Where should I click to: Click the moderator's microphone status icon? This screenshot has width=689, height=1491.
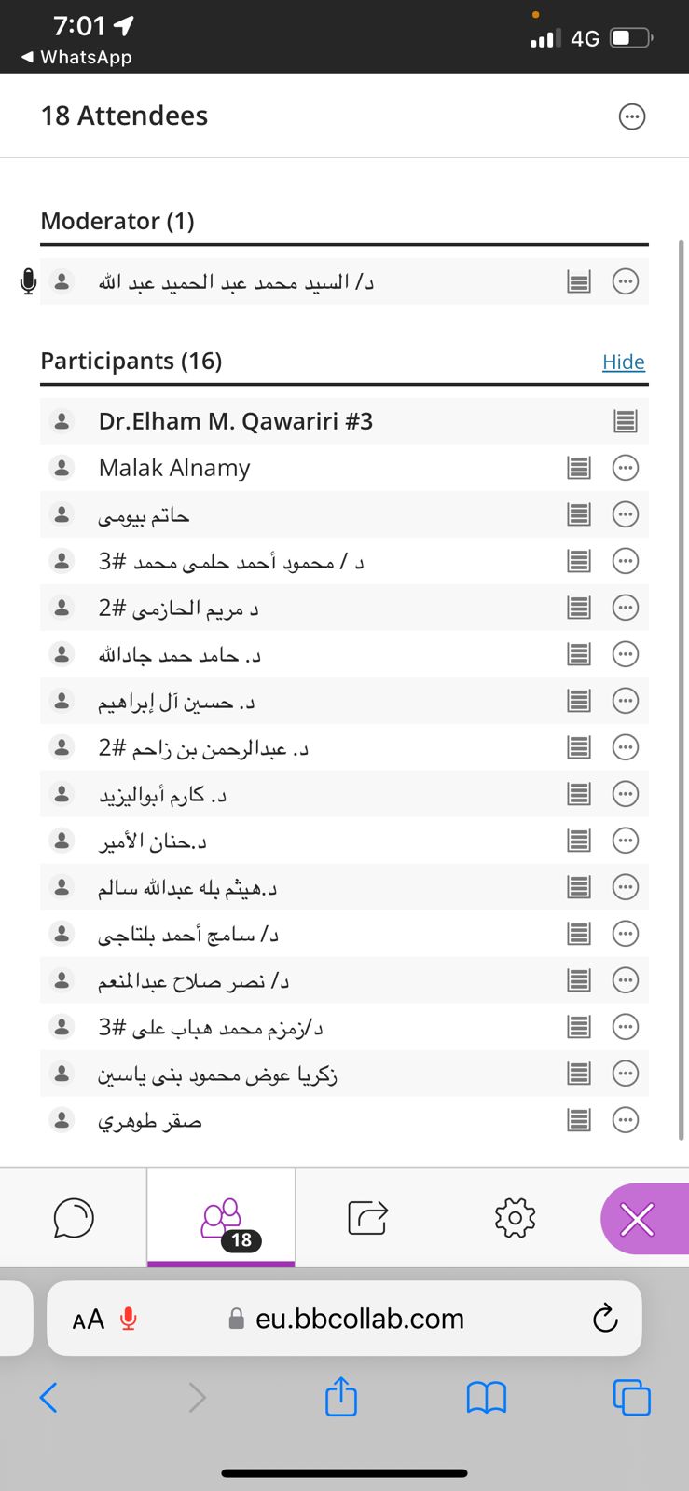pos(28,281)
